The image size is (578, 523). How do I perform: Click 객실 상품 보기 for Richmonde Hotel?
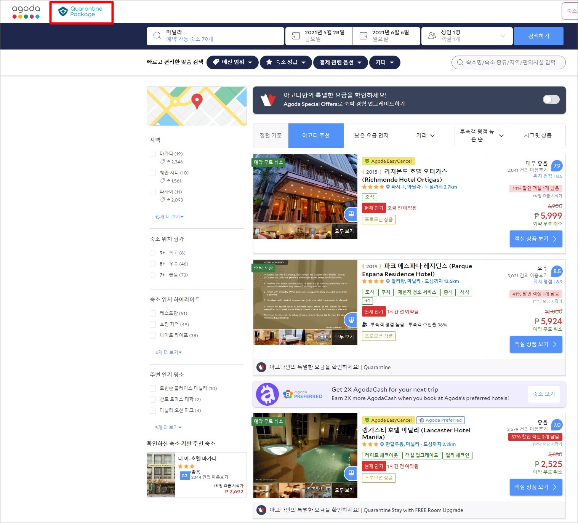click(x=536, y=239)
